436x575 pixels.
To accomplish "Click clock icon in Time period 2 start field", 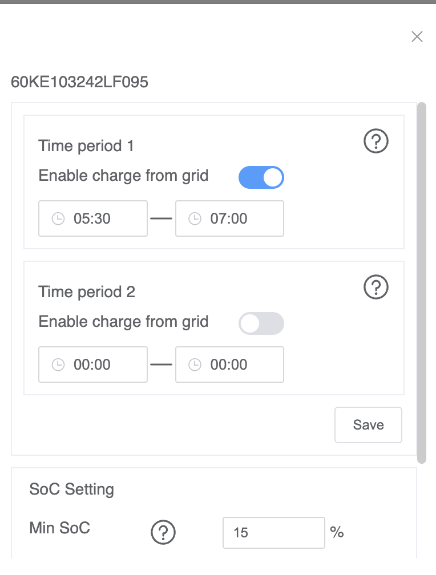I will click(x=58, y=365).
